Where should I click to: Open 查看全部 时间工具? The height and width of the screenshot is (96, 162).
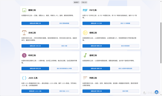(35, 68)
